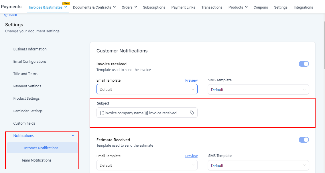Go Back via the Back link
The width and height of the screenshot is (325, 173).
coord(13,15)
